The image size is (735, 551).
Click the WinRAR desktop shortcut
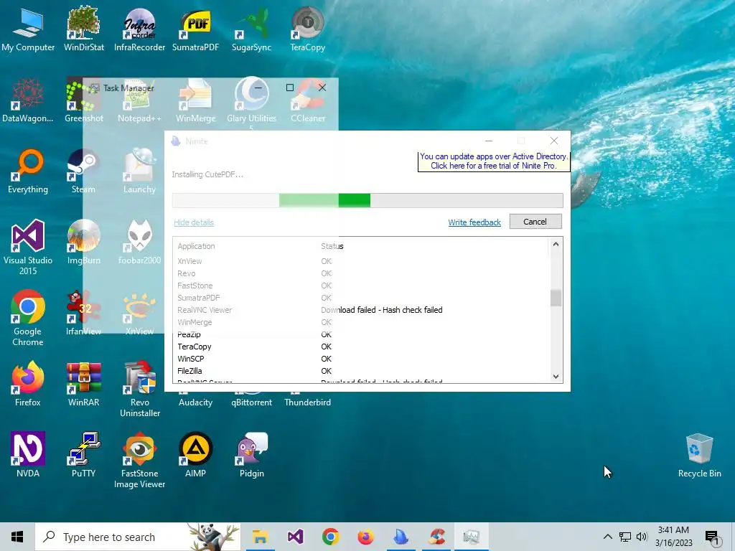pyautogui.click(x=83, y=385)
